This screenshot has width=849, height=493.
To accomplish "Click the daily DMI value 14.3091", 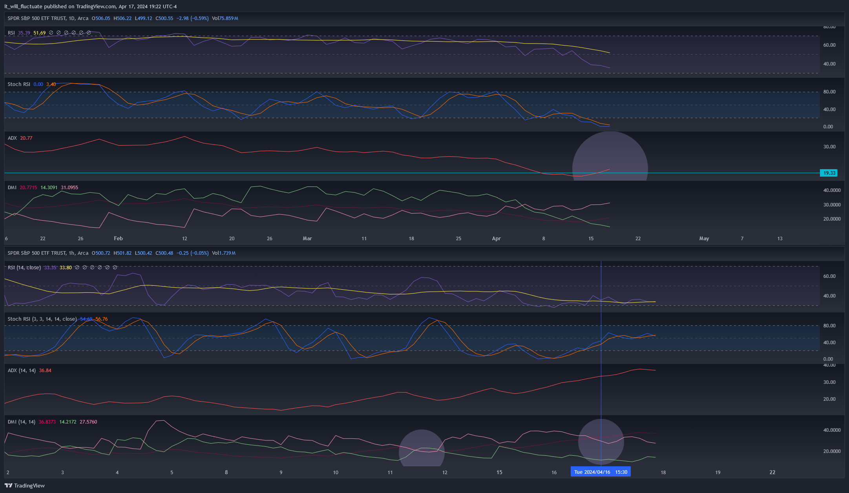I will (x=49, y=188).
